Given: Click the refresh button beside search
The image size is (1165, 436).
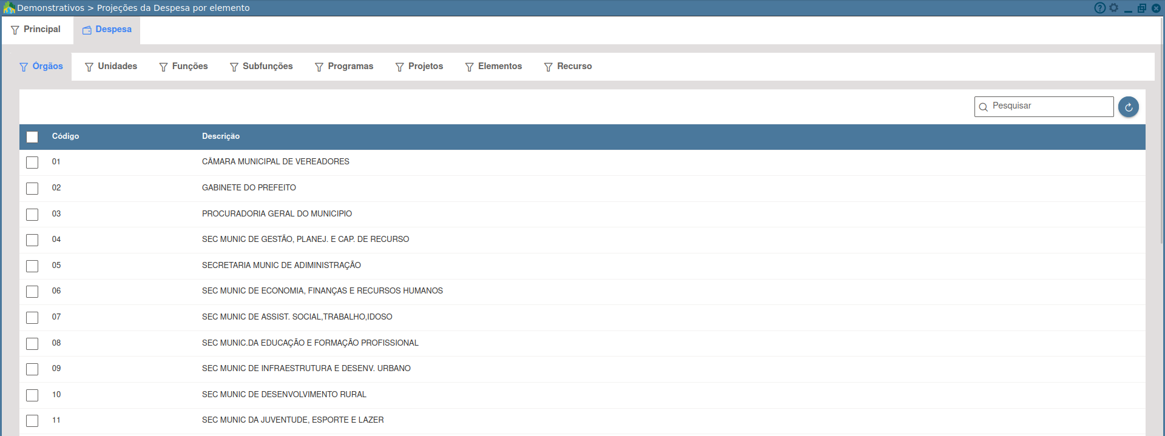Looking at the screenshot, I should 1128,107.
